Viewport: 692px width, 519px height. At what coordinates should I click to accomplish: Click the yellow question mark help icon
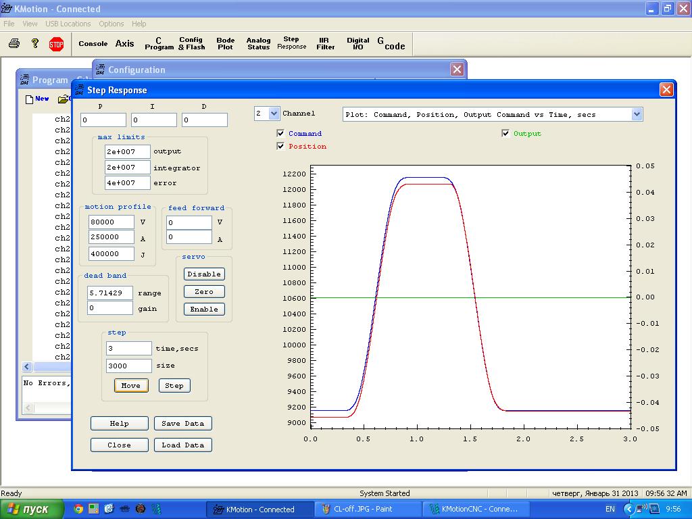coord(35,44)
